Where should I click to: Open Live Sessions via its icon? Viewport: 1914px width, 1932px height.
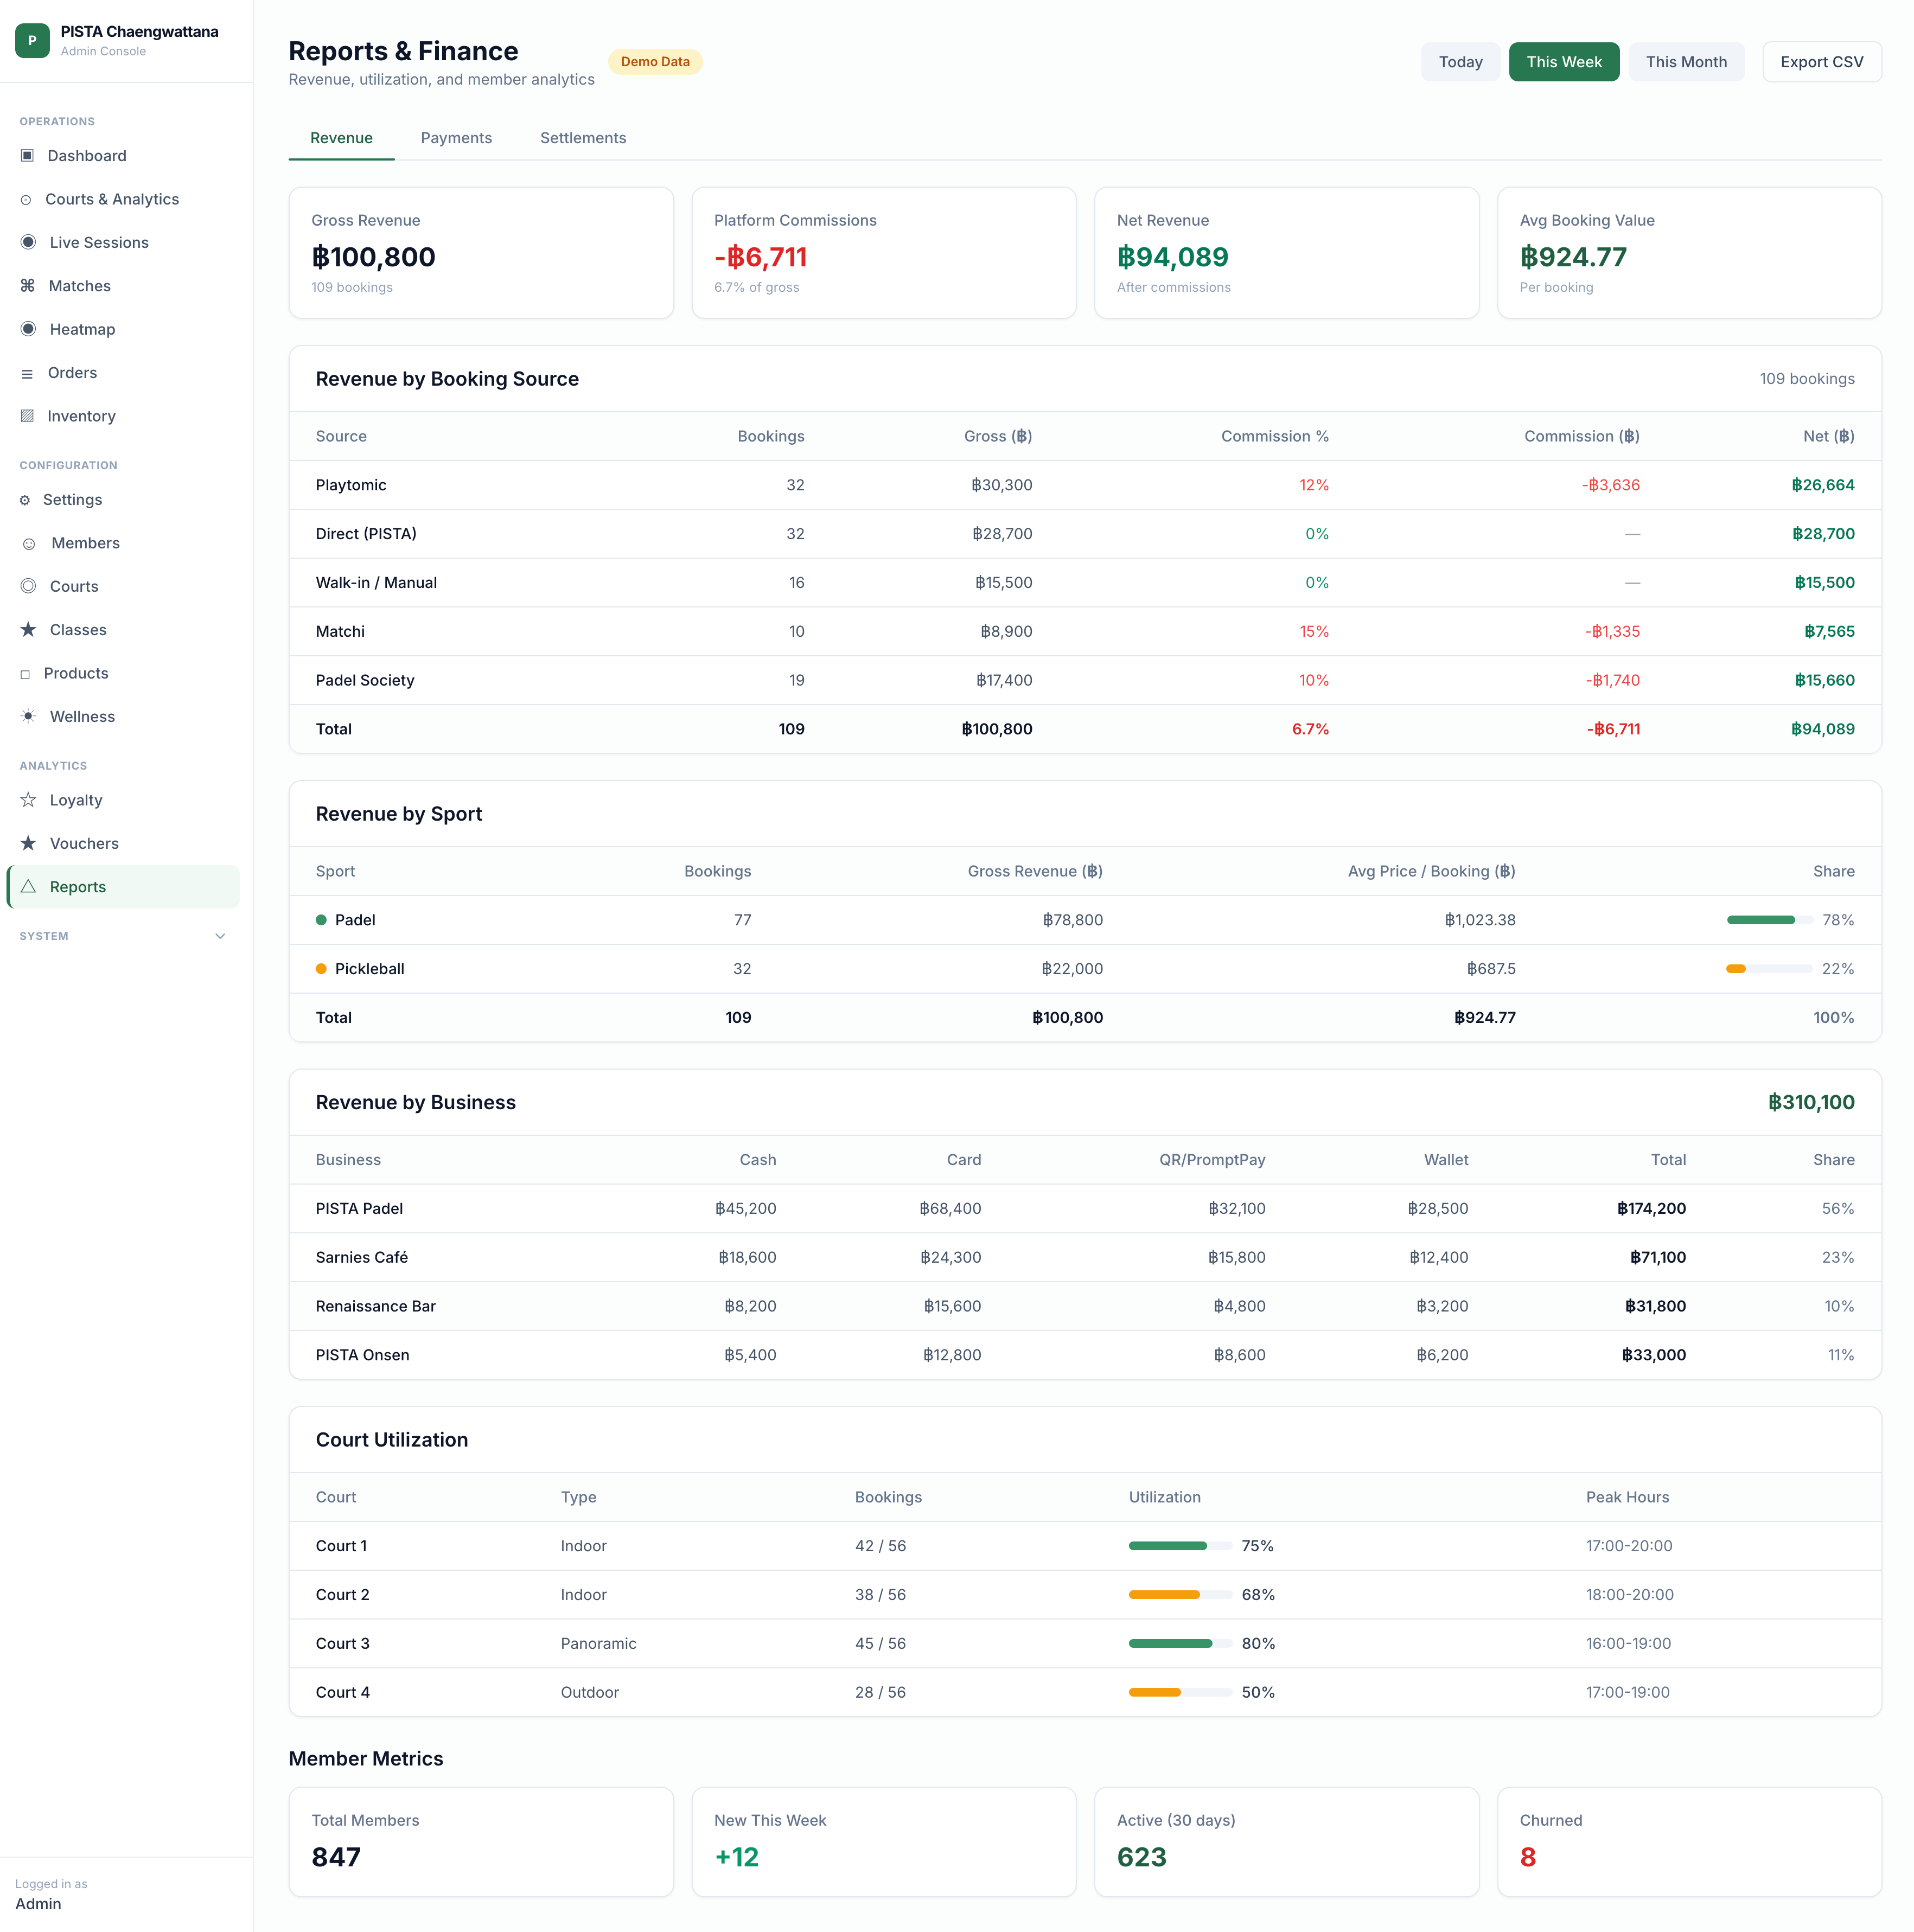pos(28,242)
